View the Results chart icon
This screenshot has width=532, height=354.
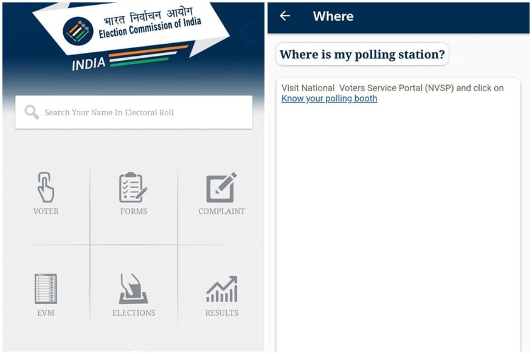pyautogui.click(x=222, y=289)
